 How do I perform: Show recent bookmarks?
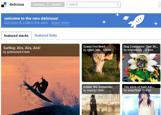56,5
